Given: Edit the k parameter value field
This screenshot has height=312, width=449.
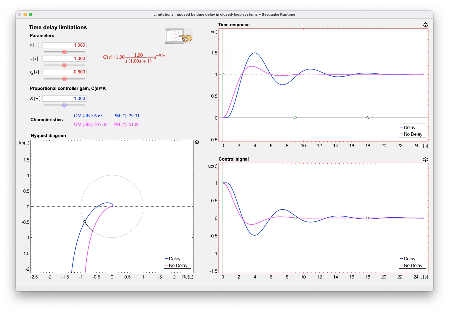Looking at the screenshot, I should coord(64,45).
